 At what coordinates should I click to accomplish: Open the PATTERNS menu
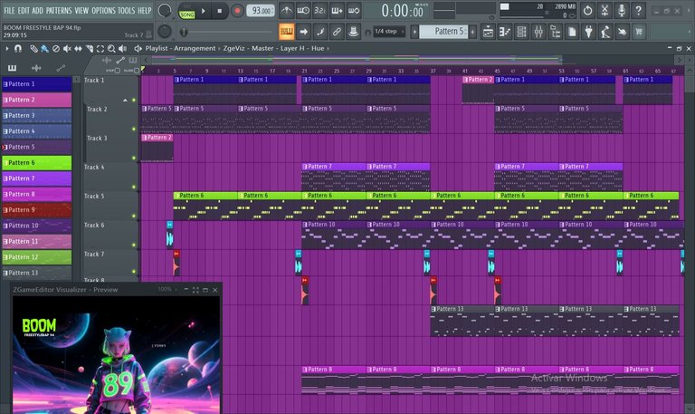[x=59, y=10]
